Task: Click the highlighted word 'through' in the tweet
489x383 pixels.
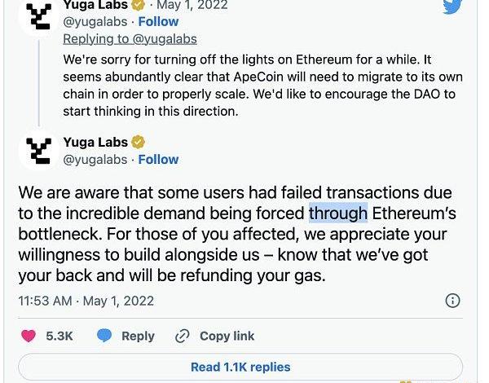Action: 338,214
